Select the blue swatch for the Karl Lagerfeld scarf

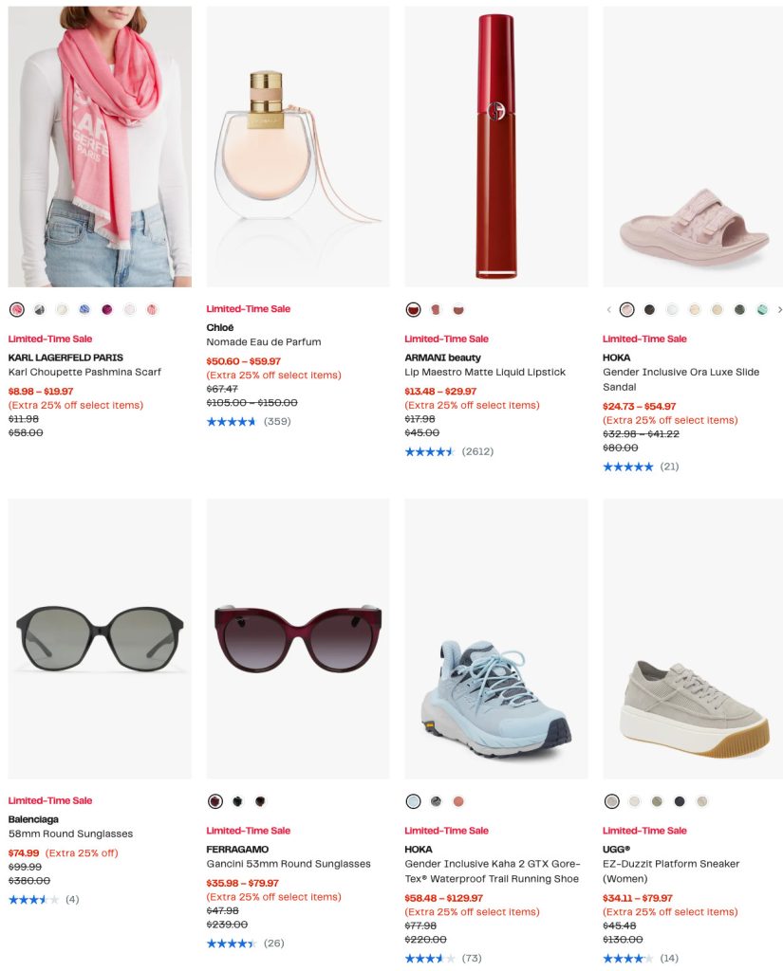84,309
